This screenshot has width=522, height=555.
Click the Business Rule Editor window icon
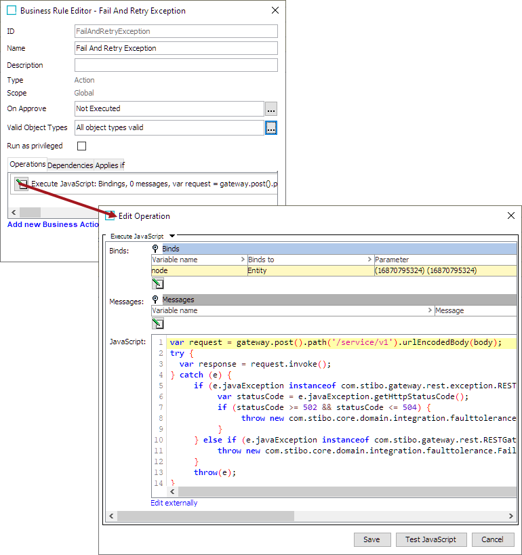pos(12,10)
